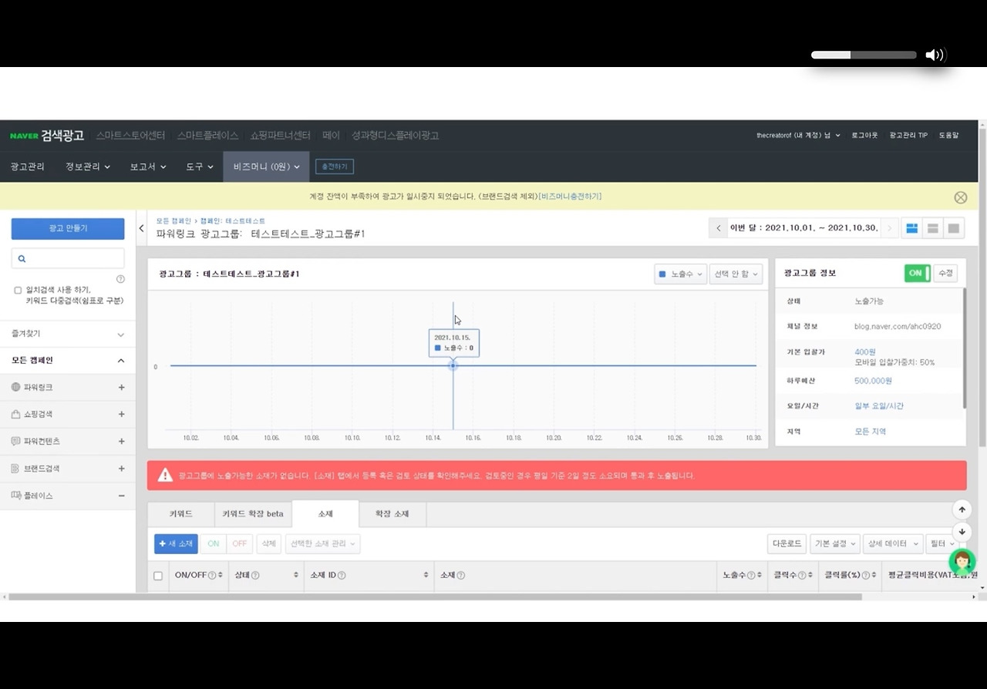Check the select-all table header checkbox
Viewport: 987px width, 689px height.
point(158,576)
